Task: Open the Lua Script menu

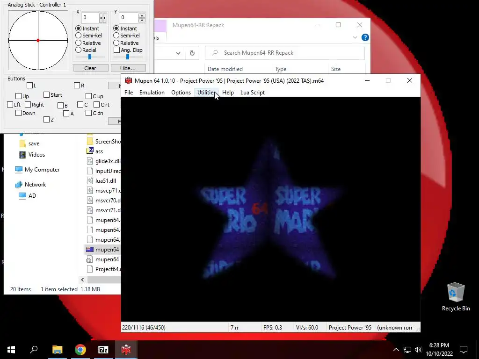Action: tap(252, 93)
